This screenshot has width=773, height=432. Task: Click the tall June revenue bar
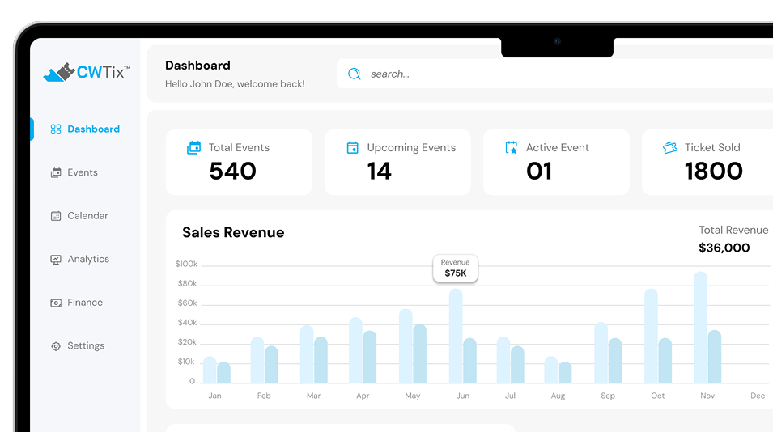point(456,336)
